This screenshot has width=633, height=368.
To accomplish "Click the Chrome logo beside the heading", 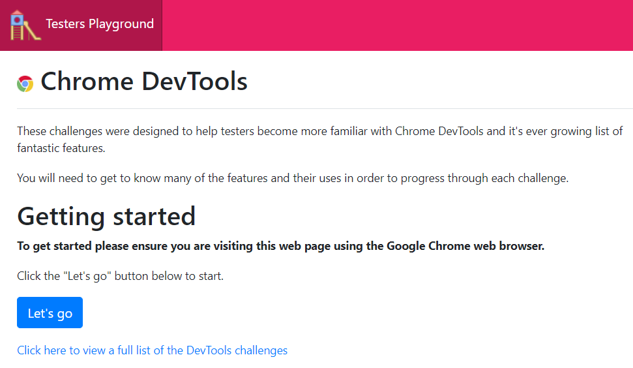I will click(x=25, y=84).
